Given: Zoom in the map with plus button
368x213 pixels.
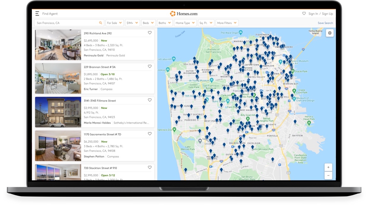Looking at the screenshot, I should [328, 167].
